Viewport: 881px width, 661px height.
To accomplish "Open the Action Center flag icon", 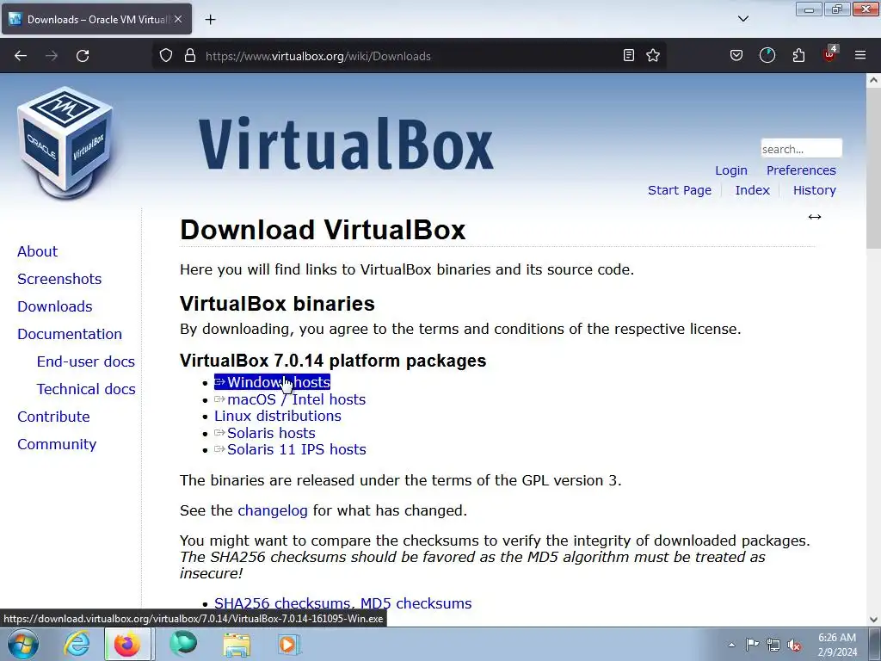I will click(x=752, y=644).
